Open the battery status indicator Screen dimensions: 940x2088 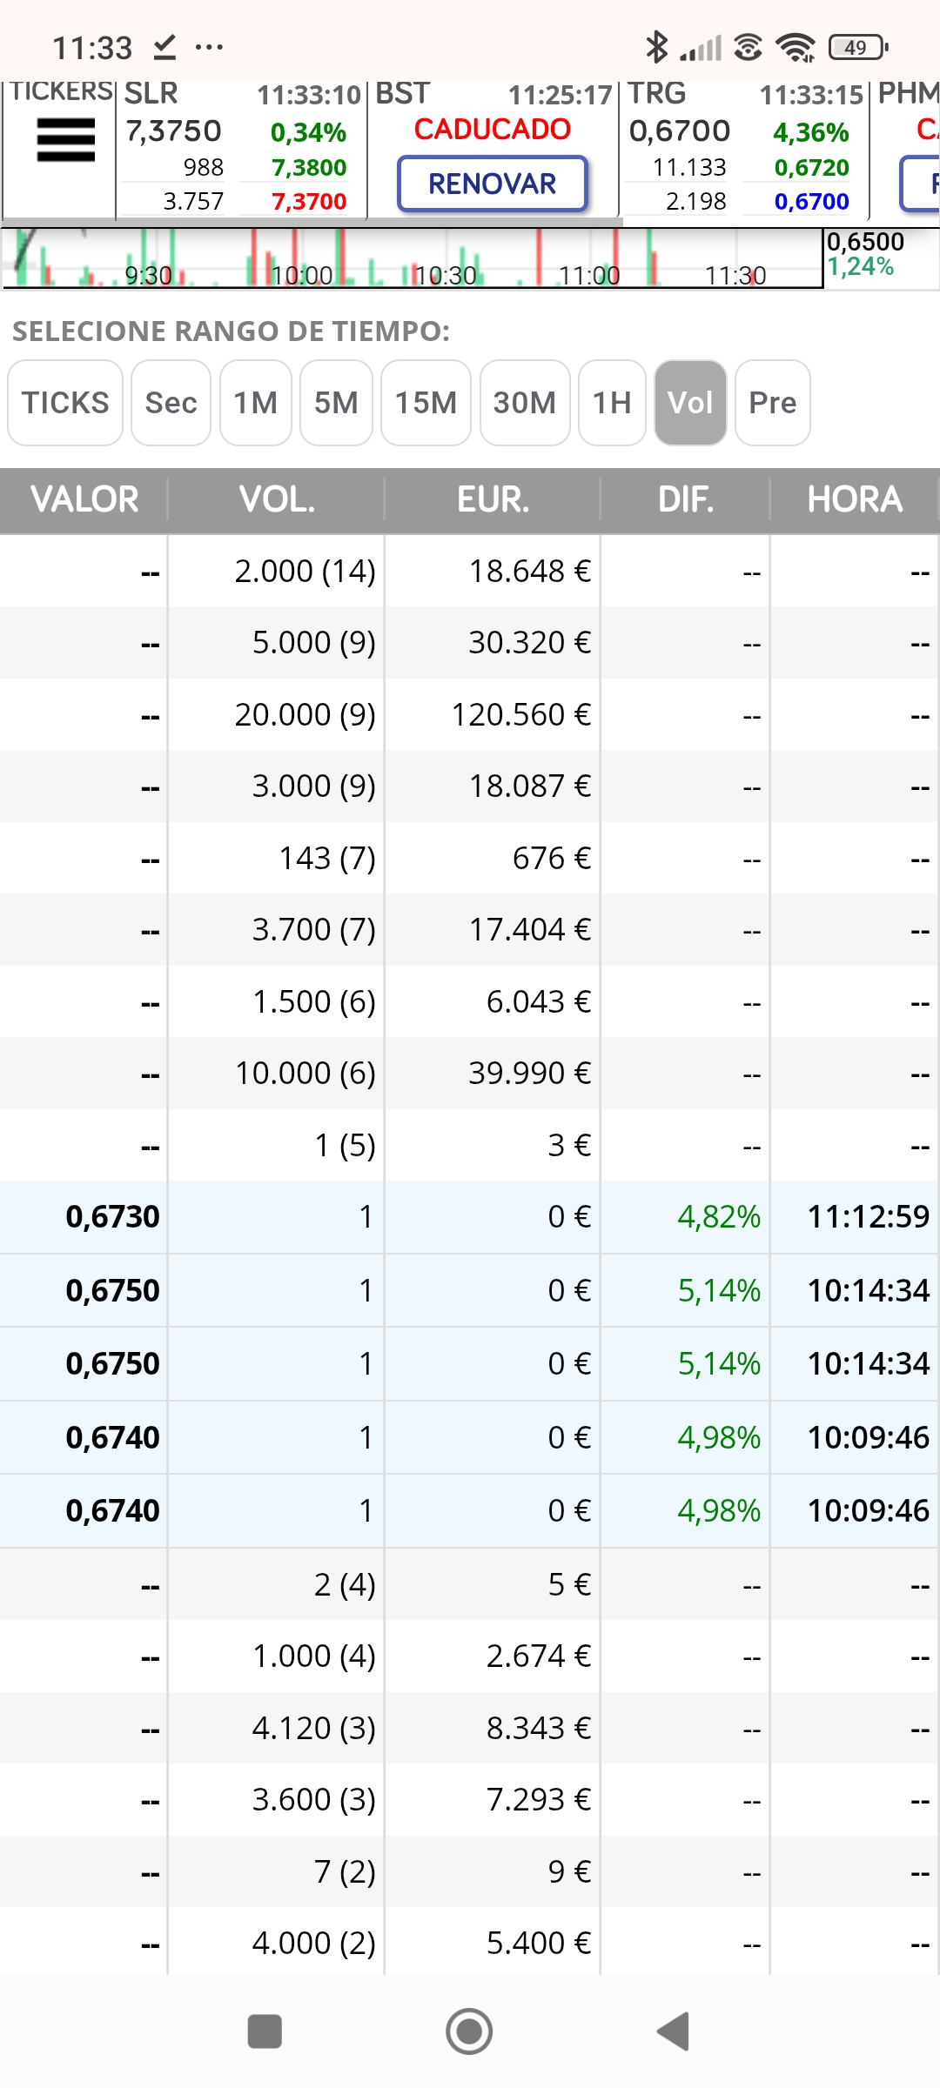tap(858, 47)
